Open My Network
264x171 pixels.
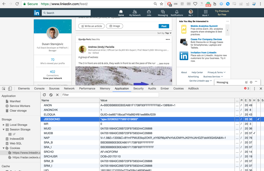click(x=135, y=13)
